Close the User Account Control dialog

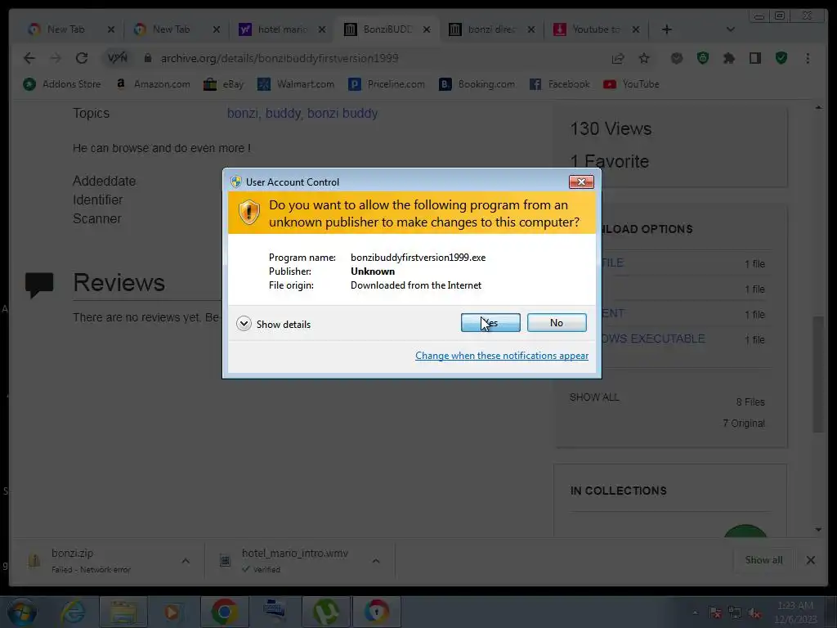point(581,182)
